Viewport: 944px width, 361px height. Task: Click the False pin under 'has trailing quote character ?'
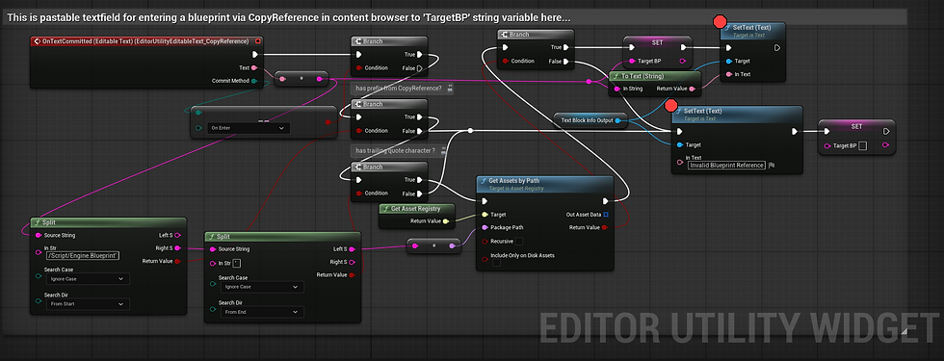[421, 193]
